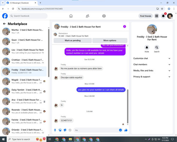Click the conversation list scrollbar
Viewport: 177px width, 142px height.
coord(48,53)
